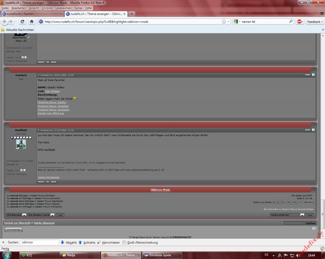Click the search magnifier in search box
Image resolution: width=325 pixels, height=259 pixels.
pyautogui.click(x=291, y=22)
